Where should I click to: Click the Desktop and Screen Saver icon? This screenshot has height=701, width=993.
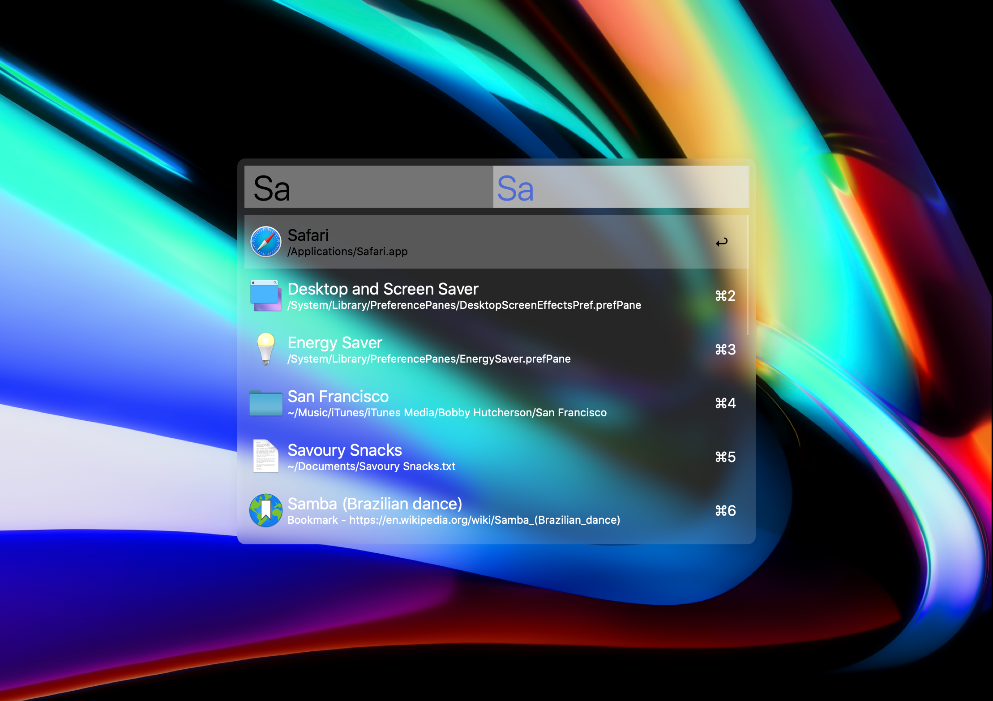[265, 295]
